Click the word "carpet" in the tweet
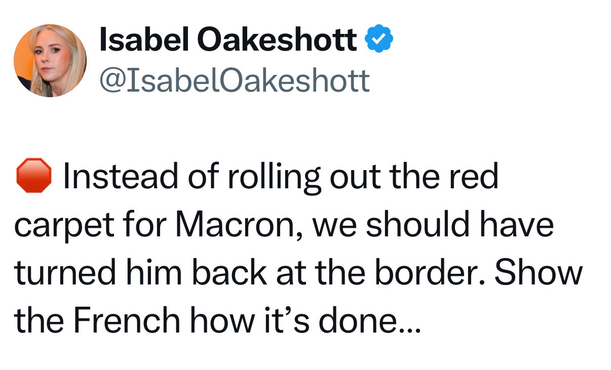The height and width of the screenshot is (370, 611). pyautogui.click(x=63, y=227)
